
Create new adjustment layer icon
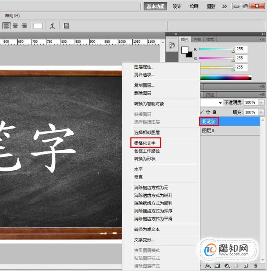click(227, 266)
